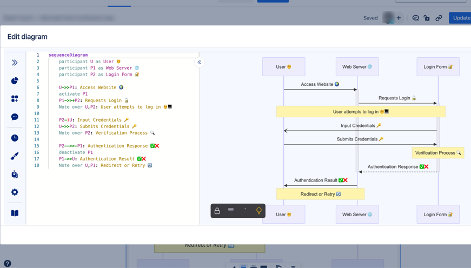
Task: Click the plus button to invite collaborators
Action: coord(399,18)
